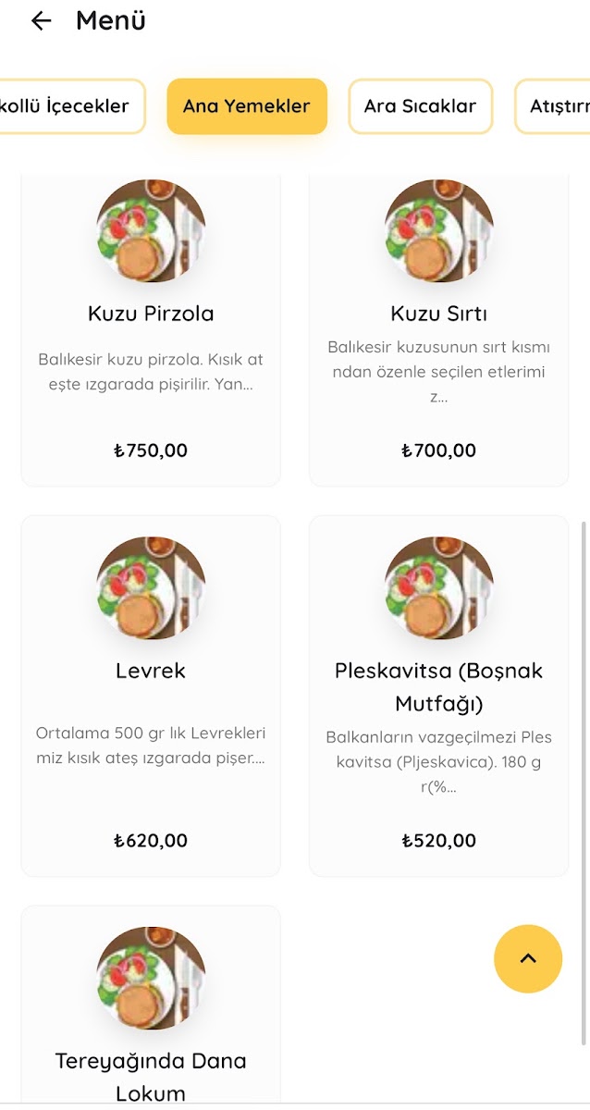Click the ₺750,00 price of Kuzu Pirzola
This screenshot has height=1110, width=590.
(151, 450)
